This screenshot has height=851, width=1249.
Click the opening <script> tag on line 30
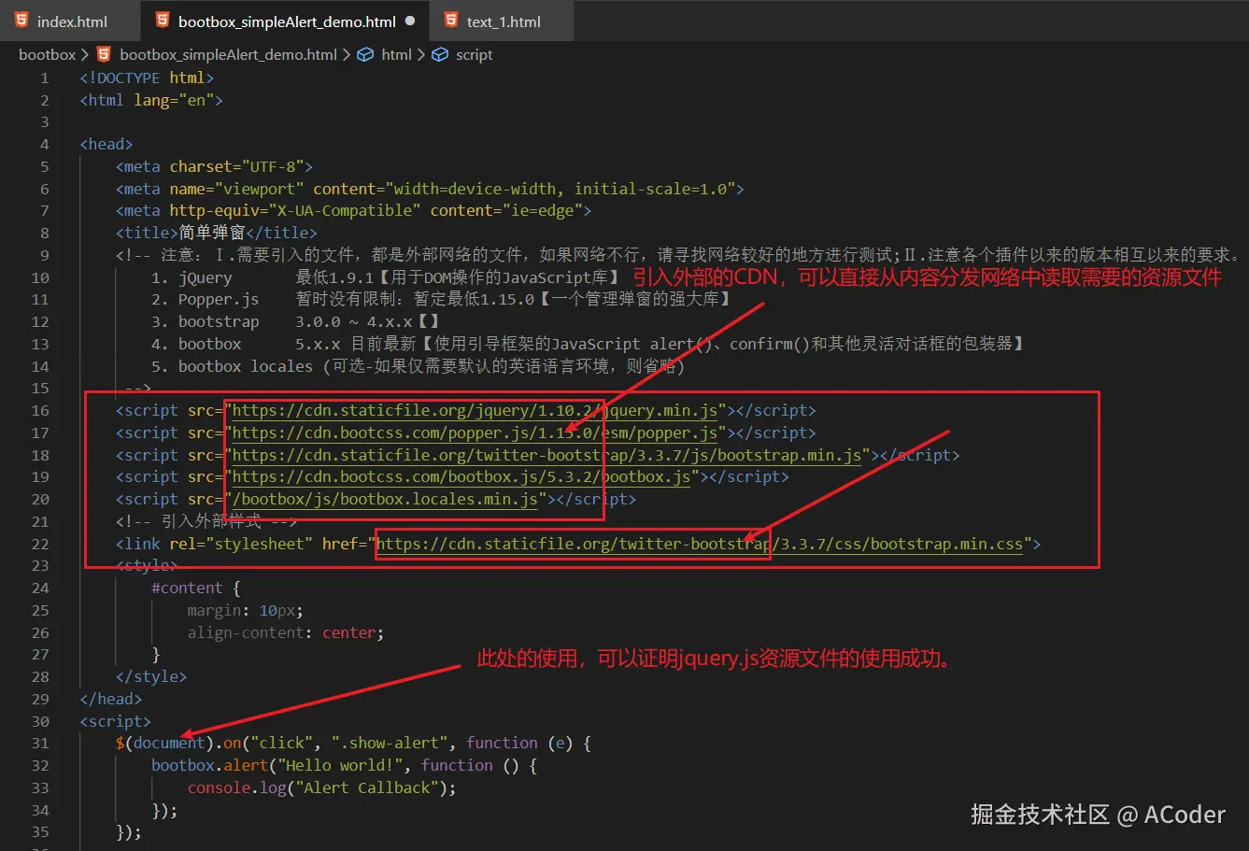tap(116, 721)
